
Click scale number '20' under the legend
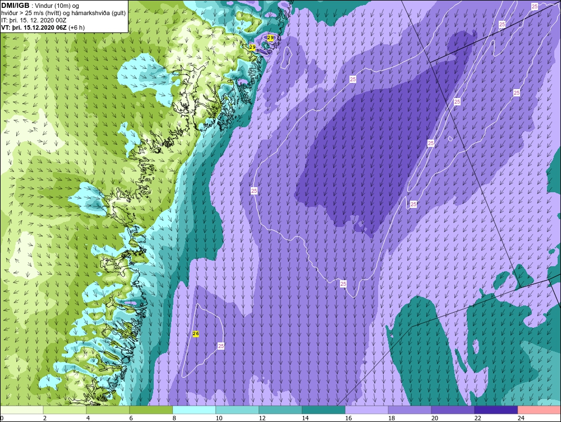click(x=435, y=418)
